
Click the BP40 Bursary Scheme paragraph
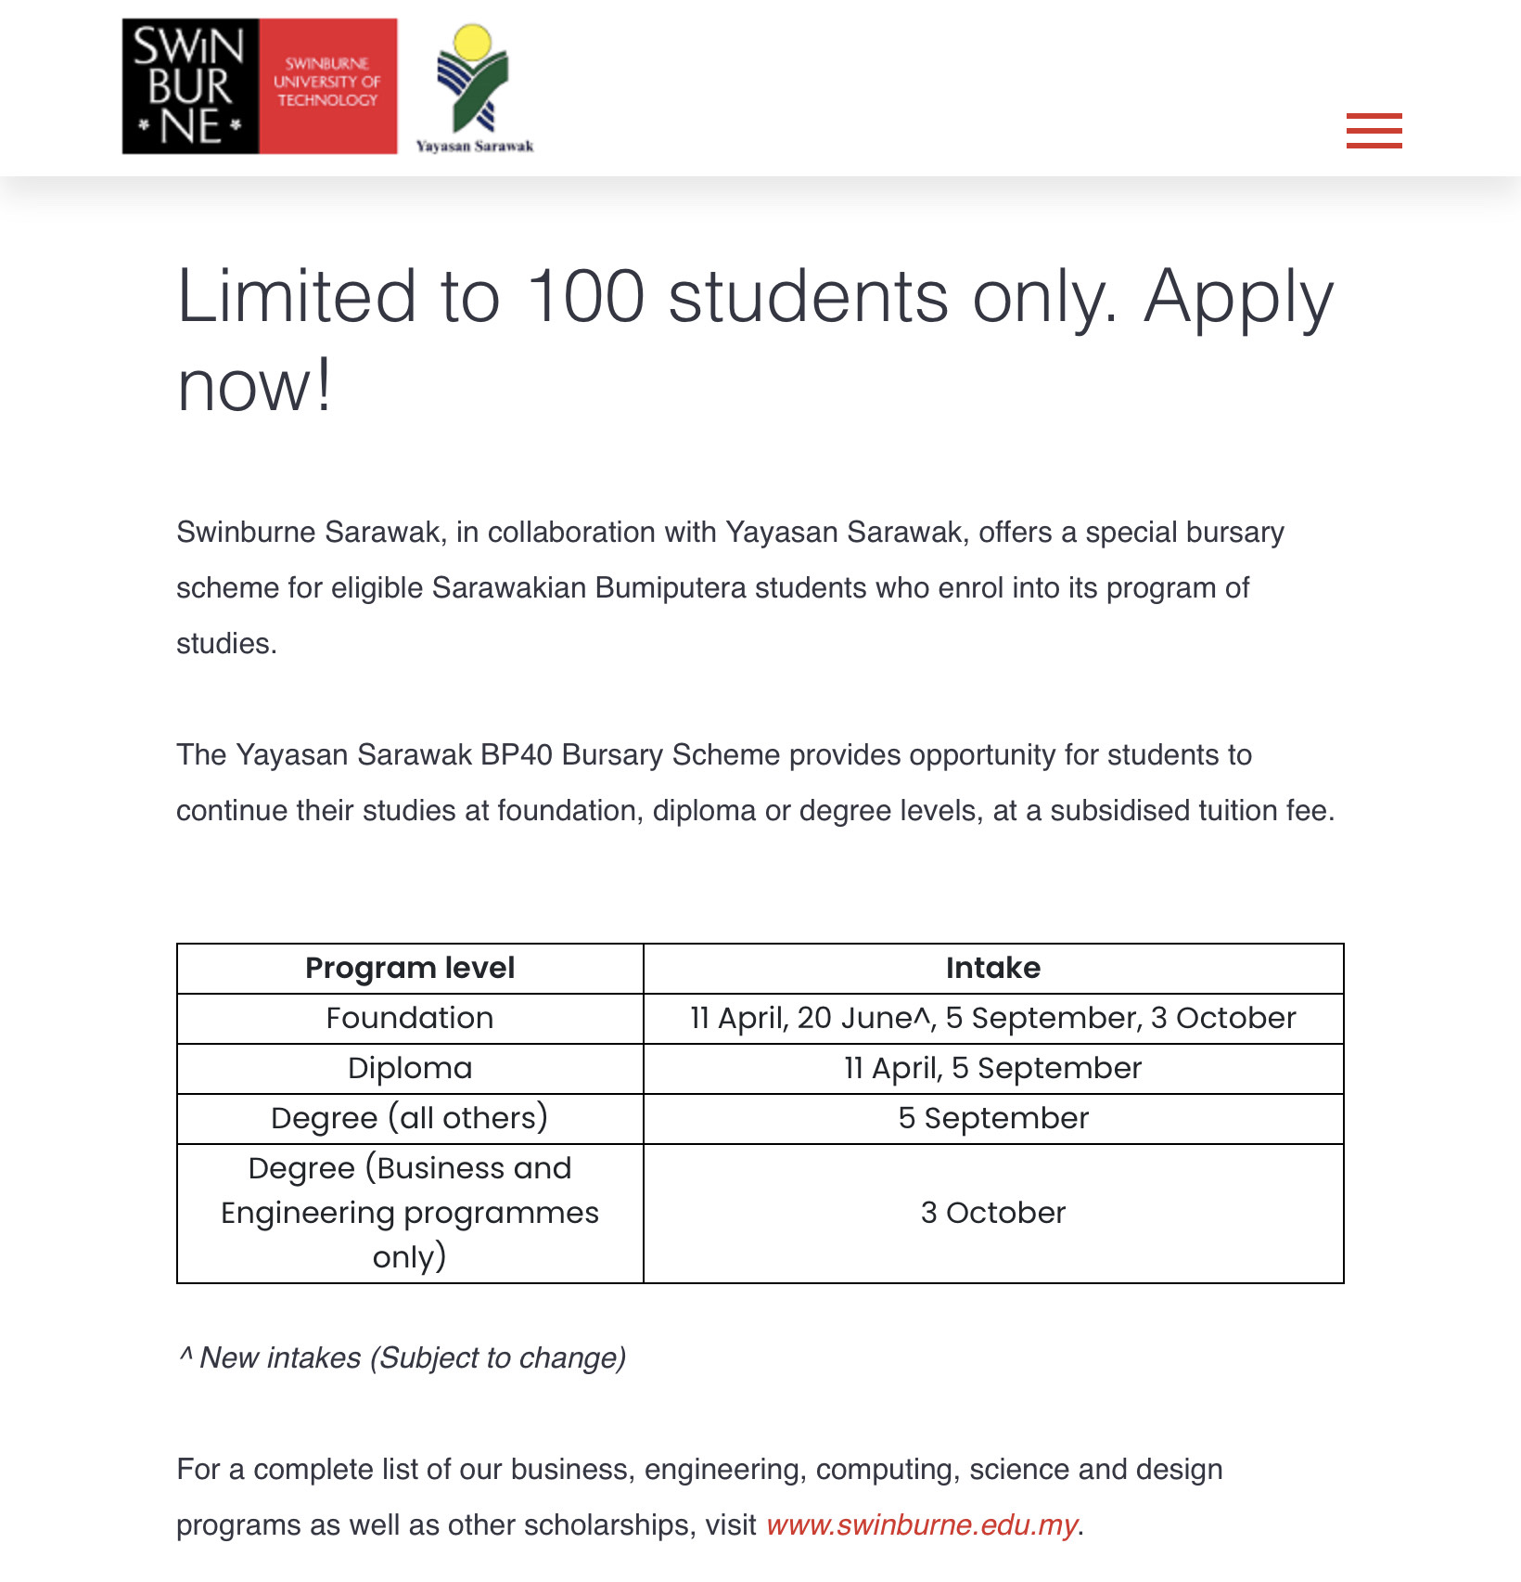coord(754,782)
